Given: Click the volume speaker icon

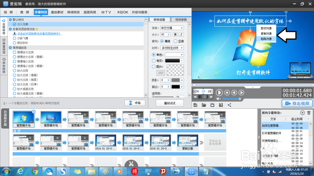Looking at the screenshot, I should 219,99.
